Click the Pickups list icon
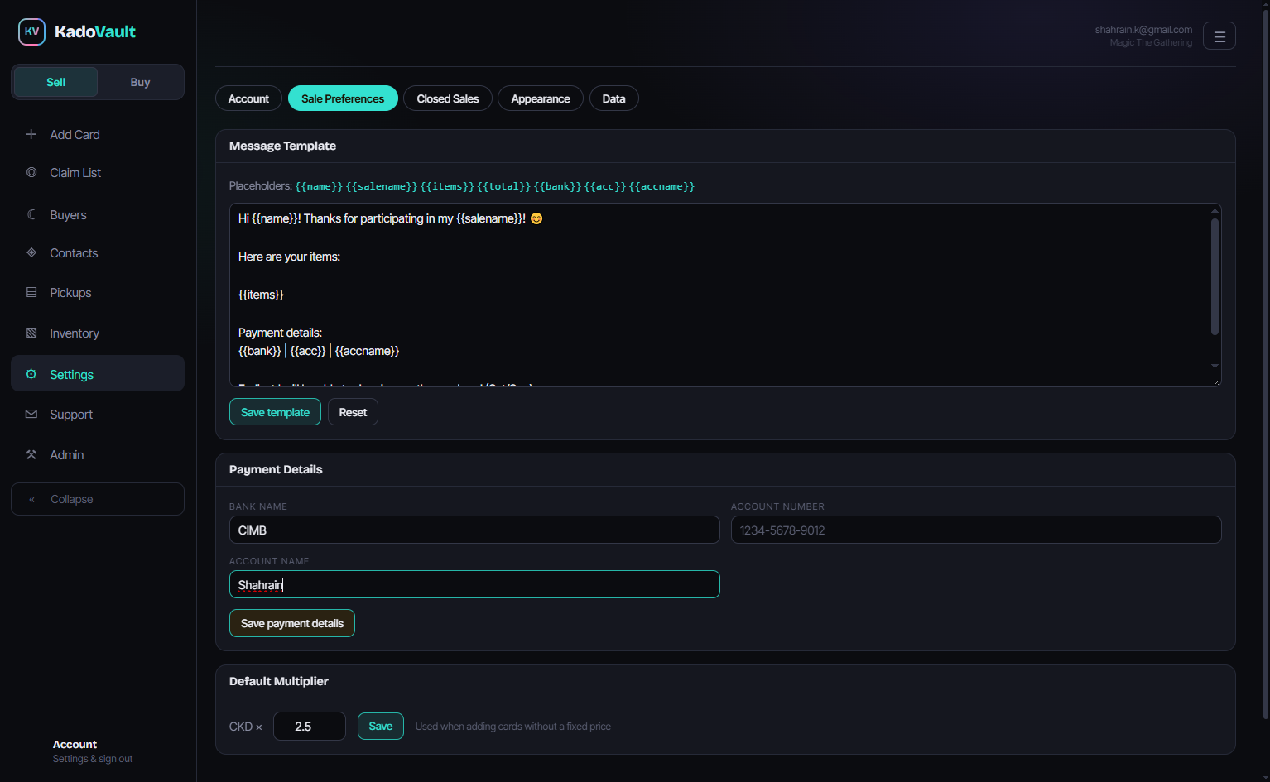 tap(31, 292)
